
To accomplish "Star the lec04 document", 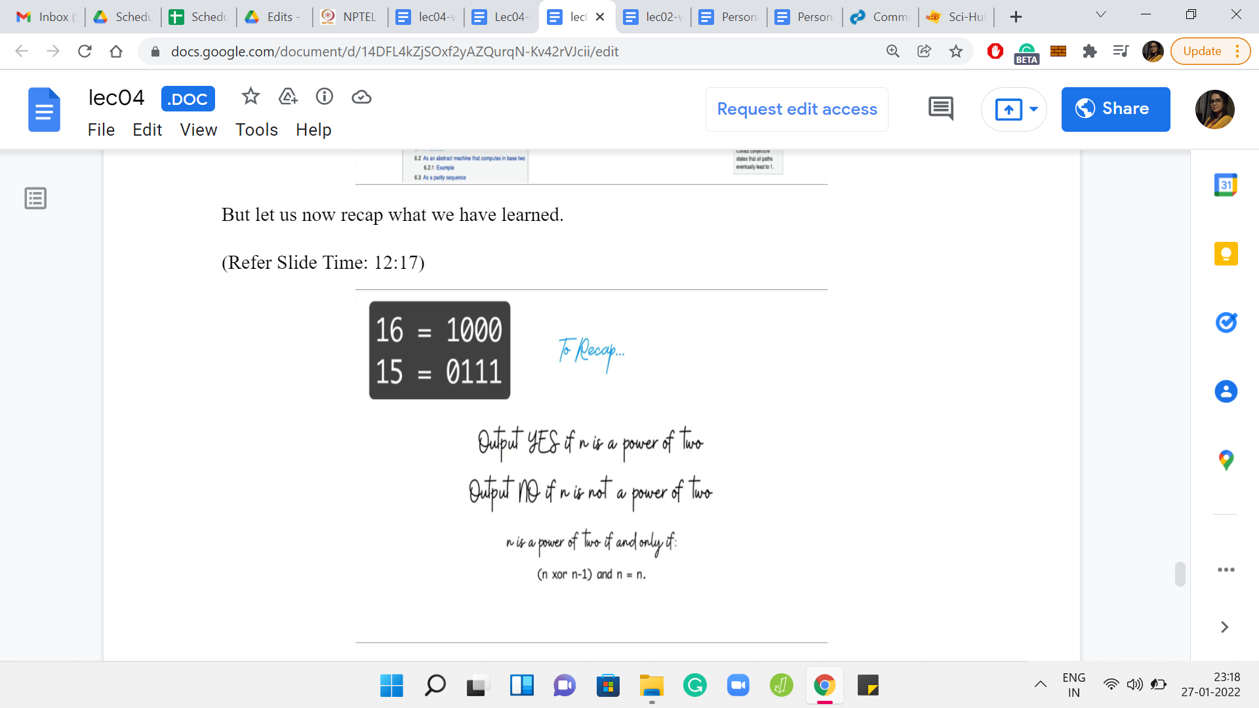I will (x=250, y=97).
